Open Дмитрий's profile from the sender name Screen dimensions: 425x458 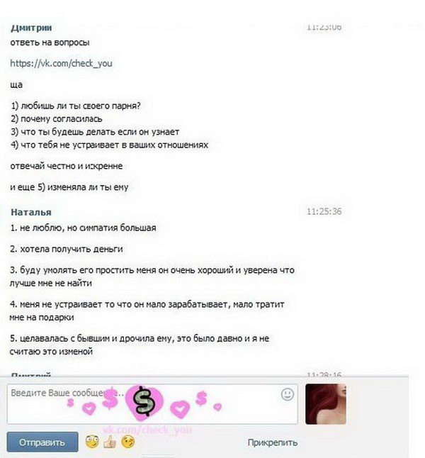coord(31,28)
